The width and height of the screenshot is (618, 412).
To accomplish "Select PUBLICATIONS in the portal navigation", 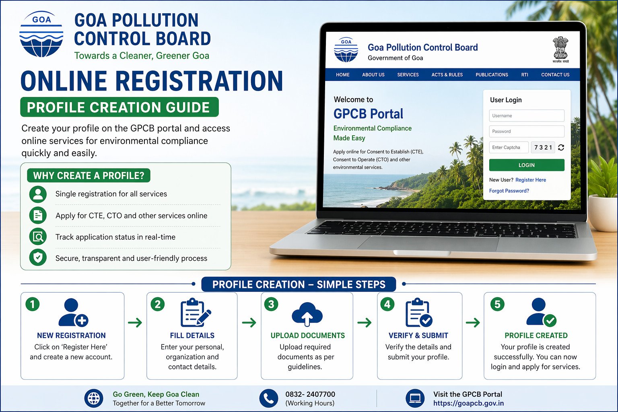I will pos(492,75).
